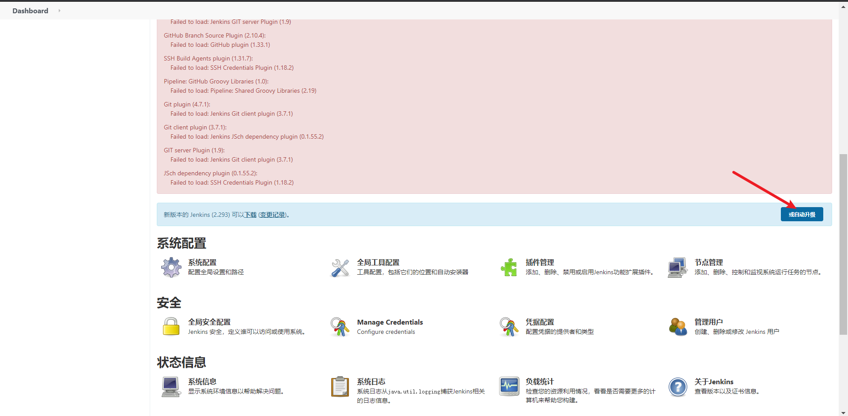The width and height of the screenshot is (848, 416).
Task: Click text 'Git plugin (4.7.1):'
Action: coord(187,104)
